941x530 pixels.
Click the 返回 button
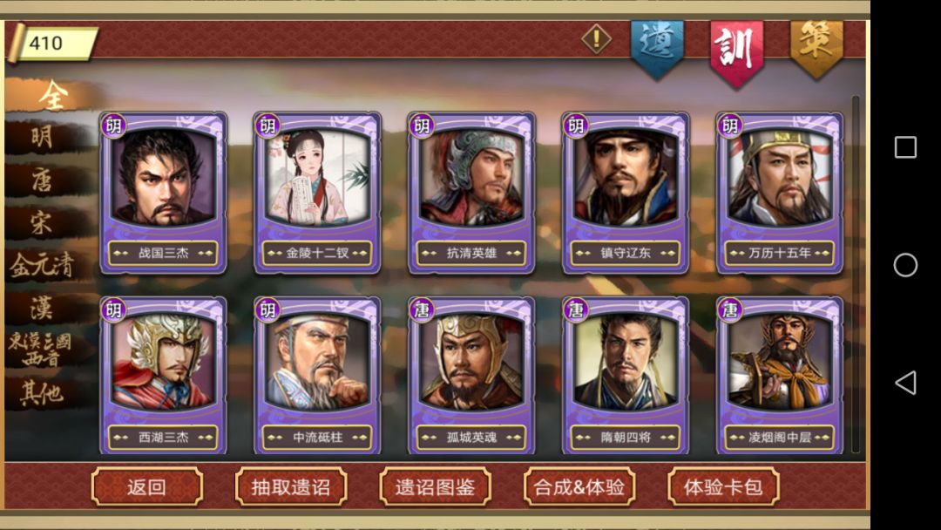[x=147, y=486]
